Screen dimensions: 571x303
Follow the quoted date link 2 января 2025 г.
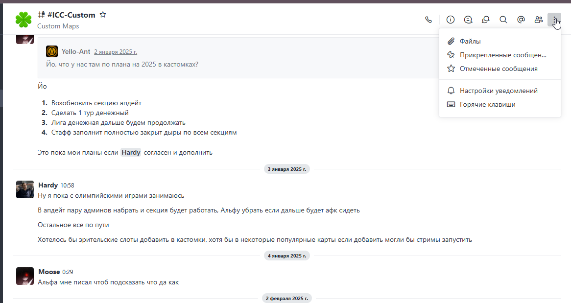click(116, 52)
